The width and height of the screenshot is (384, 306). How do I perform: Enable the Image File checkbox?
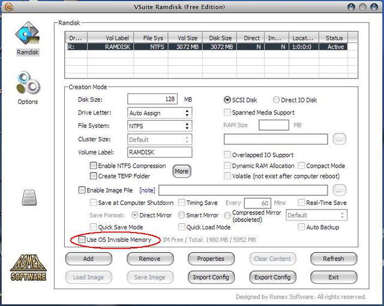point(82,190)
